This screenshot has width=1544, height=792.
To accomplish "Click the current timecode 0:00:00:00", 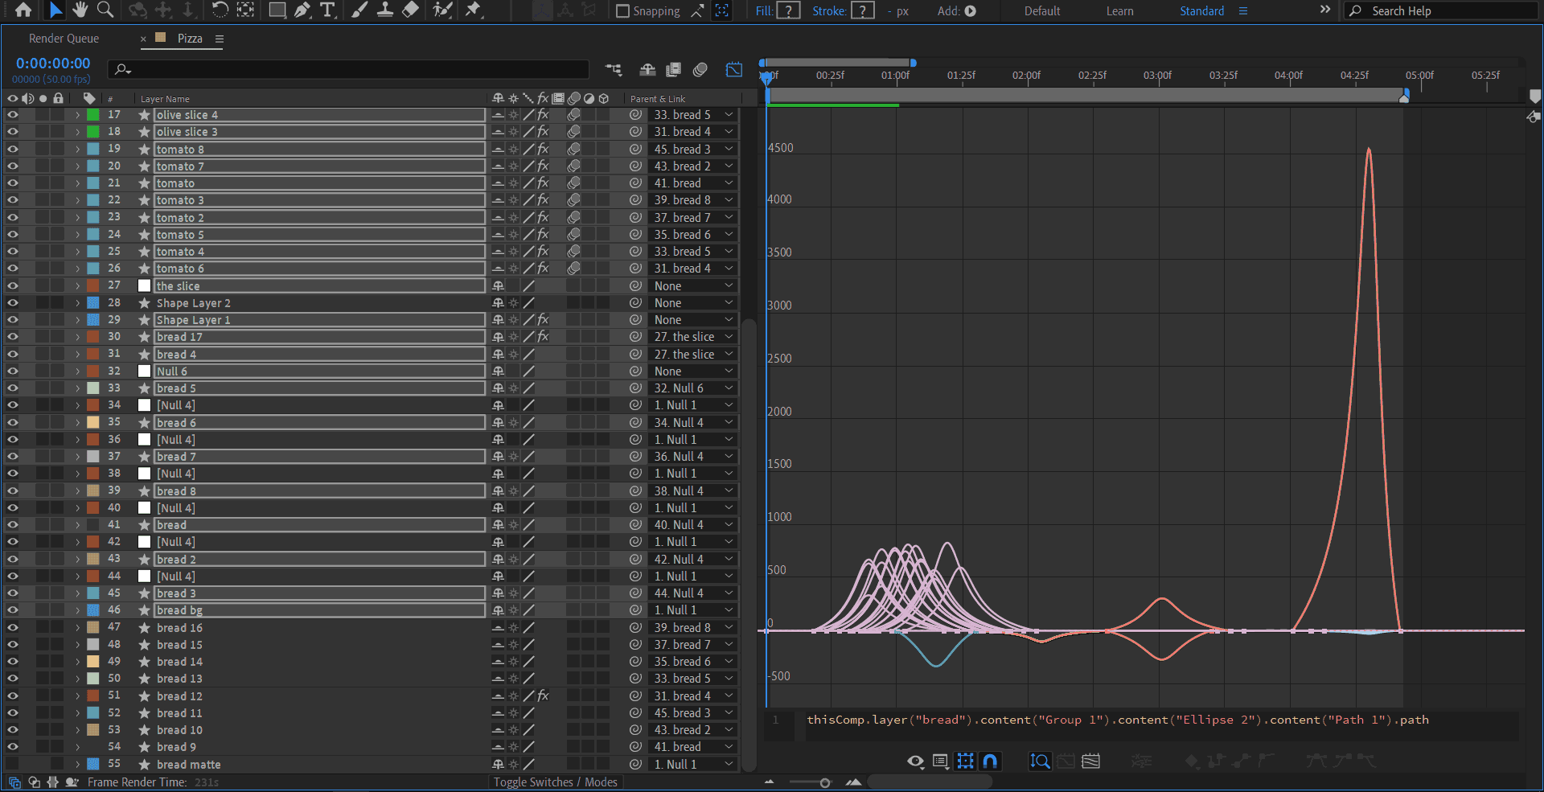I will [x=53, y=64].
